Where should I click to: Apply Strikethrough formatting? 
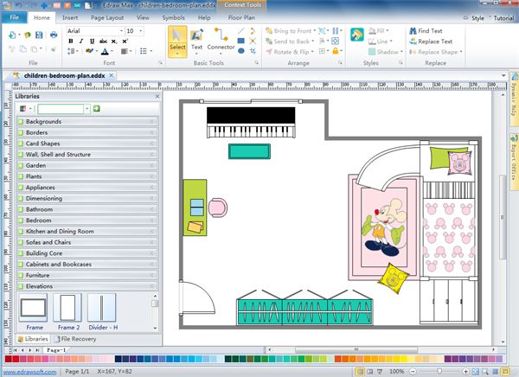(x=103, y=41)
